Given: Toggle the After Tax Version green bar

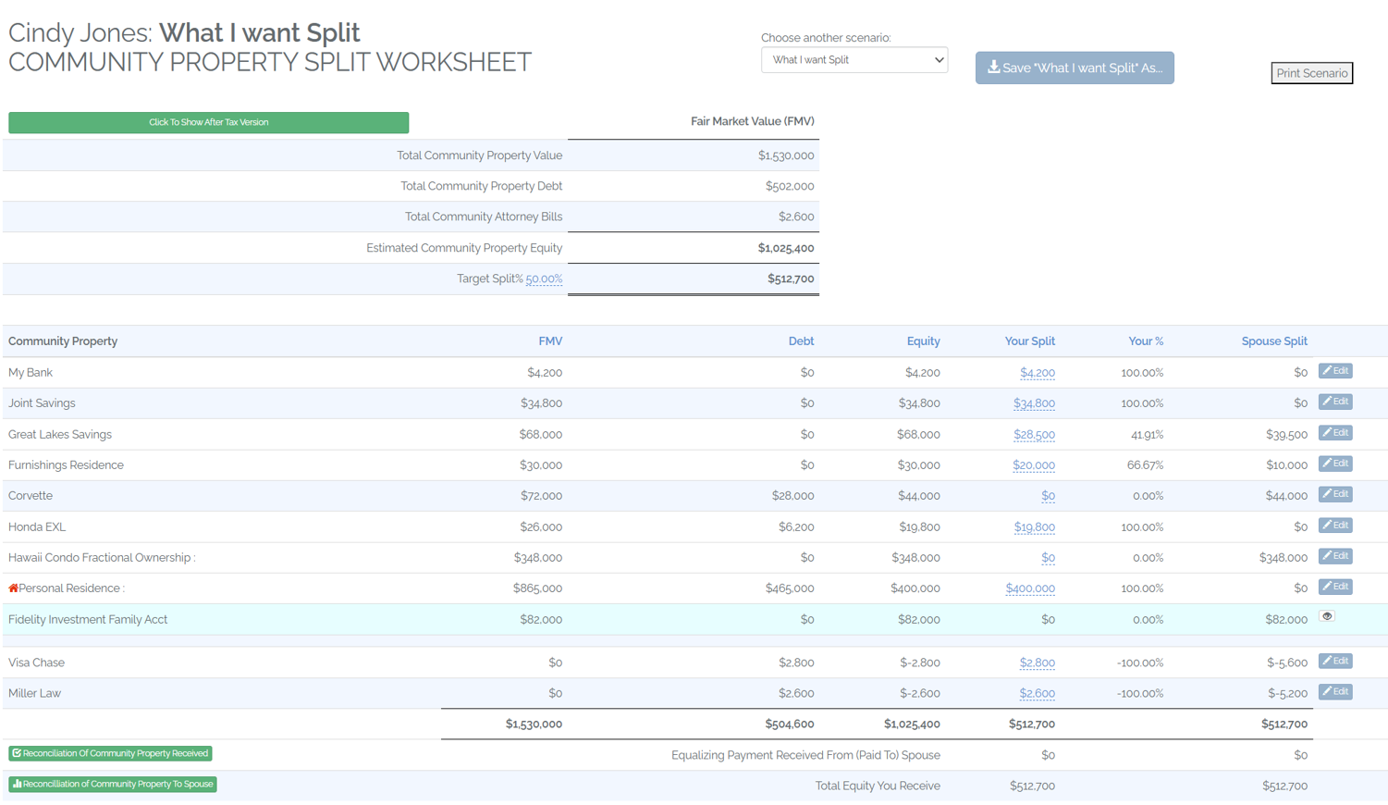Looking at the screenshot, I should pos(208,122).
